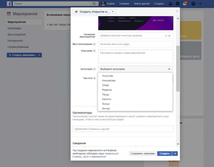Screen dimensions: 214x167
Task: Click info icon next to Категория
Action: [94, 69]
